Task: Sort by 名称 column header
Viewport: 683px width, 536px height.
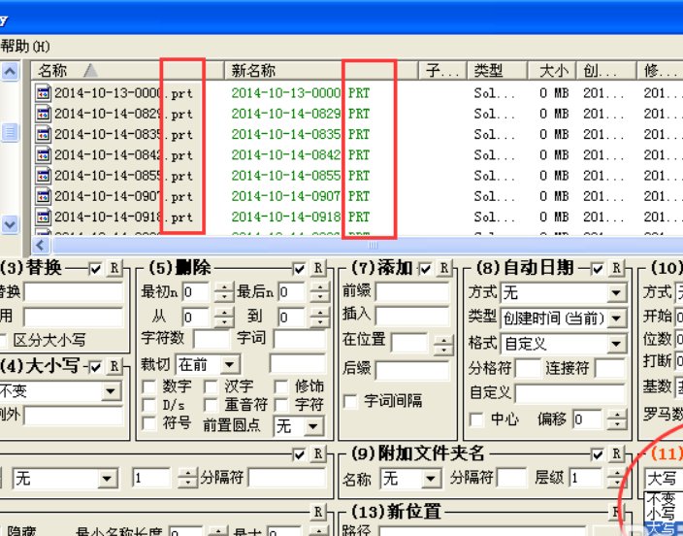Action: click(x=127, y=70)
